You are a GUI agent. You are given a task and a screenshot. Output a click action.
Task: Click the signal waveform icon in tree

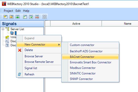pyautogui.click(x=7, y=41)
